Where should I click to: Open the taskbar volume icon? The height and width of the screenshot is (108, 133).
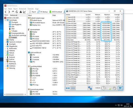[122, 105]
